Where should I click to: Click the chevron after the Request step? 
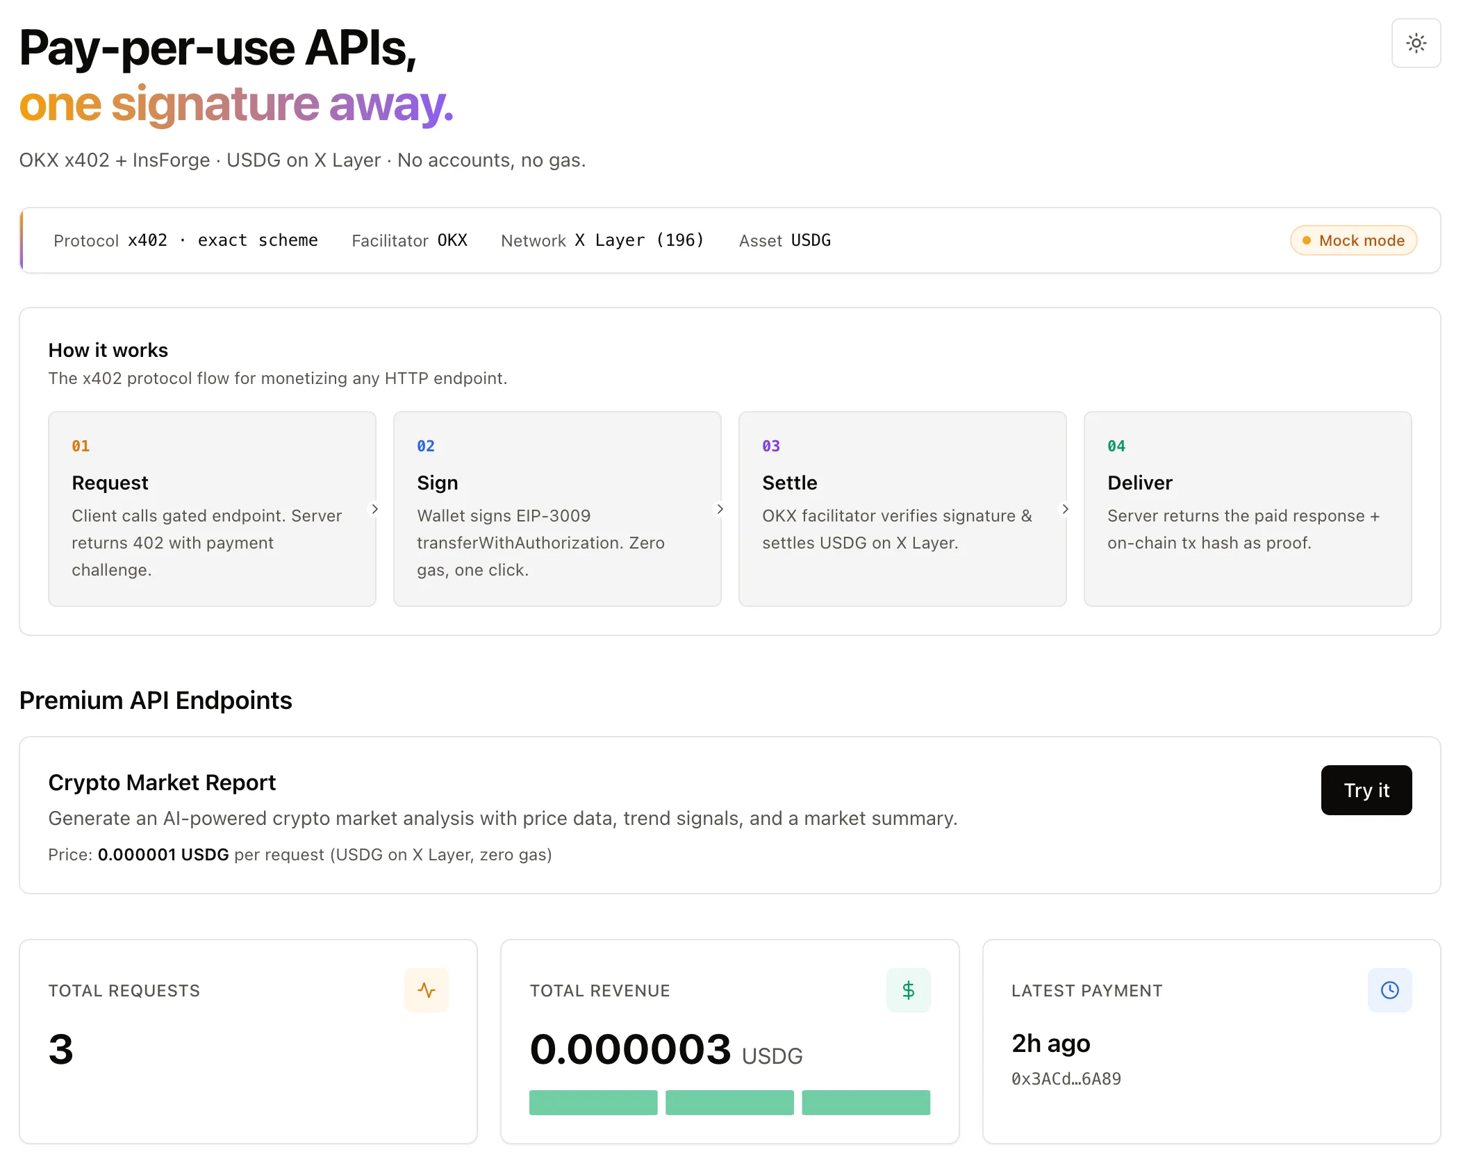click(375, 509)
